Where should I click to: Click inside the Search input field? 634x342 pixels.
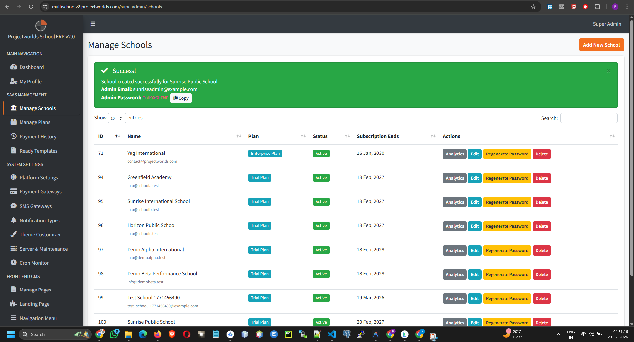pos(589,118)
